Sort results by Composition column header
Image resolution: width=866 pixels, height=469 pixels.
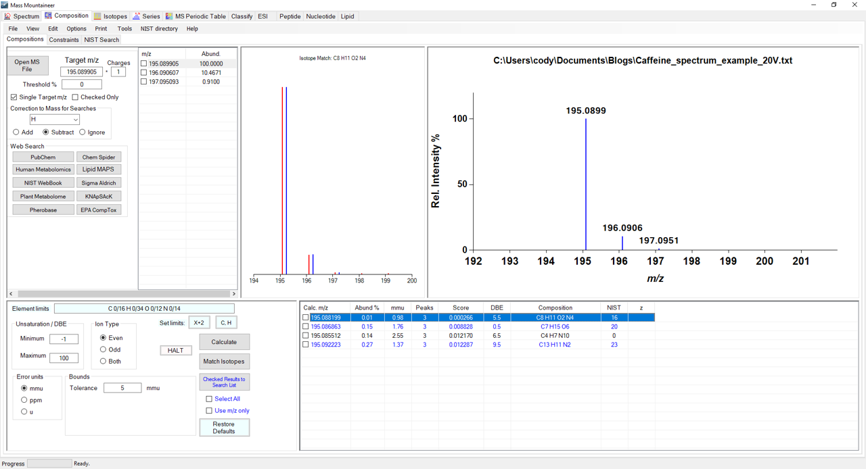point(555,307)
